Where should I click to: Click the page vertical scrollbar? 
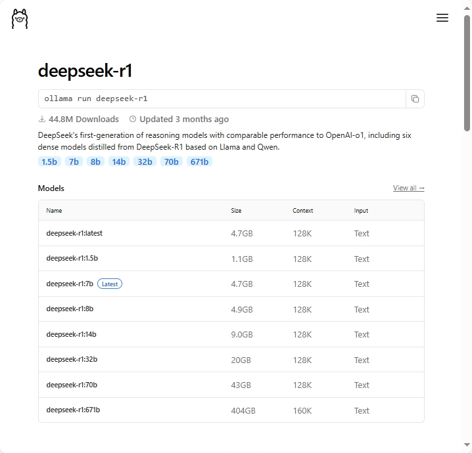[467, 72]
